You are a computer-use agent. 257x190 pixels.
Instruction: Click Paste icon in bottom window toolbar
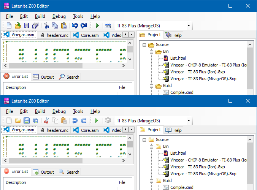click(64, 121)
